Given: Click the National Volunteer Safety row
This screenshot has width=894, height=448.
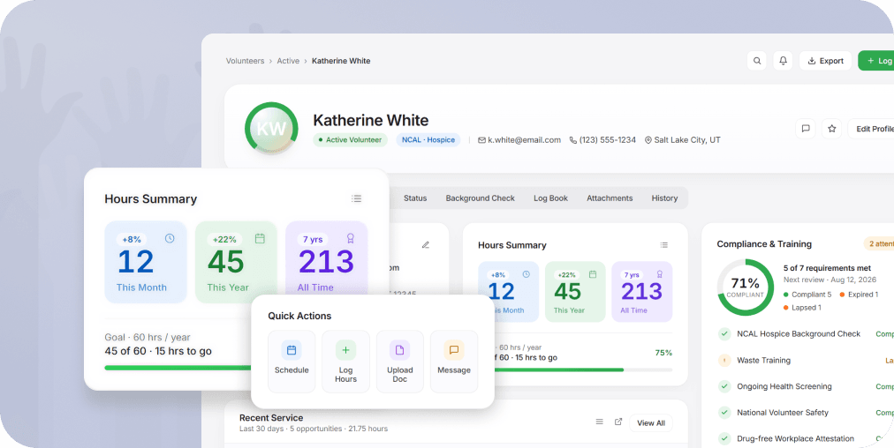Looking at the screenshot, I should point(805,413).
